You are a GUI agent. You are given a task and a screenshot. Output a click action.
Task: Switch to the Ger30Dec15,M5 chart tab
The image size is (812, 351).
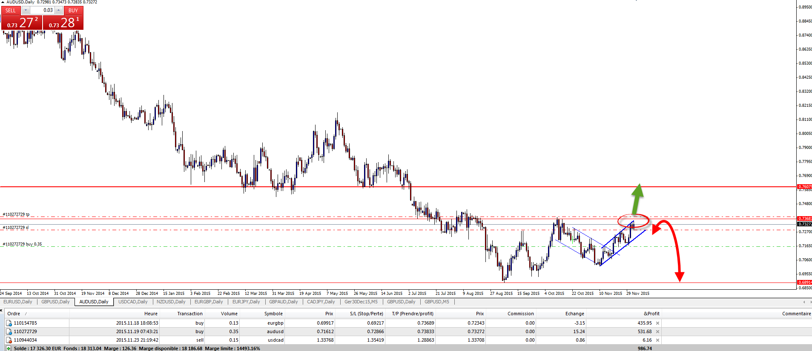coord(361,302)
